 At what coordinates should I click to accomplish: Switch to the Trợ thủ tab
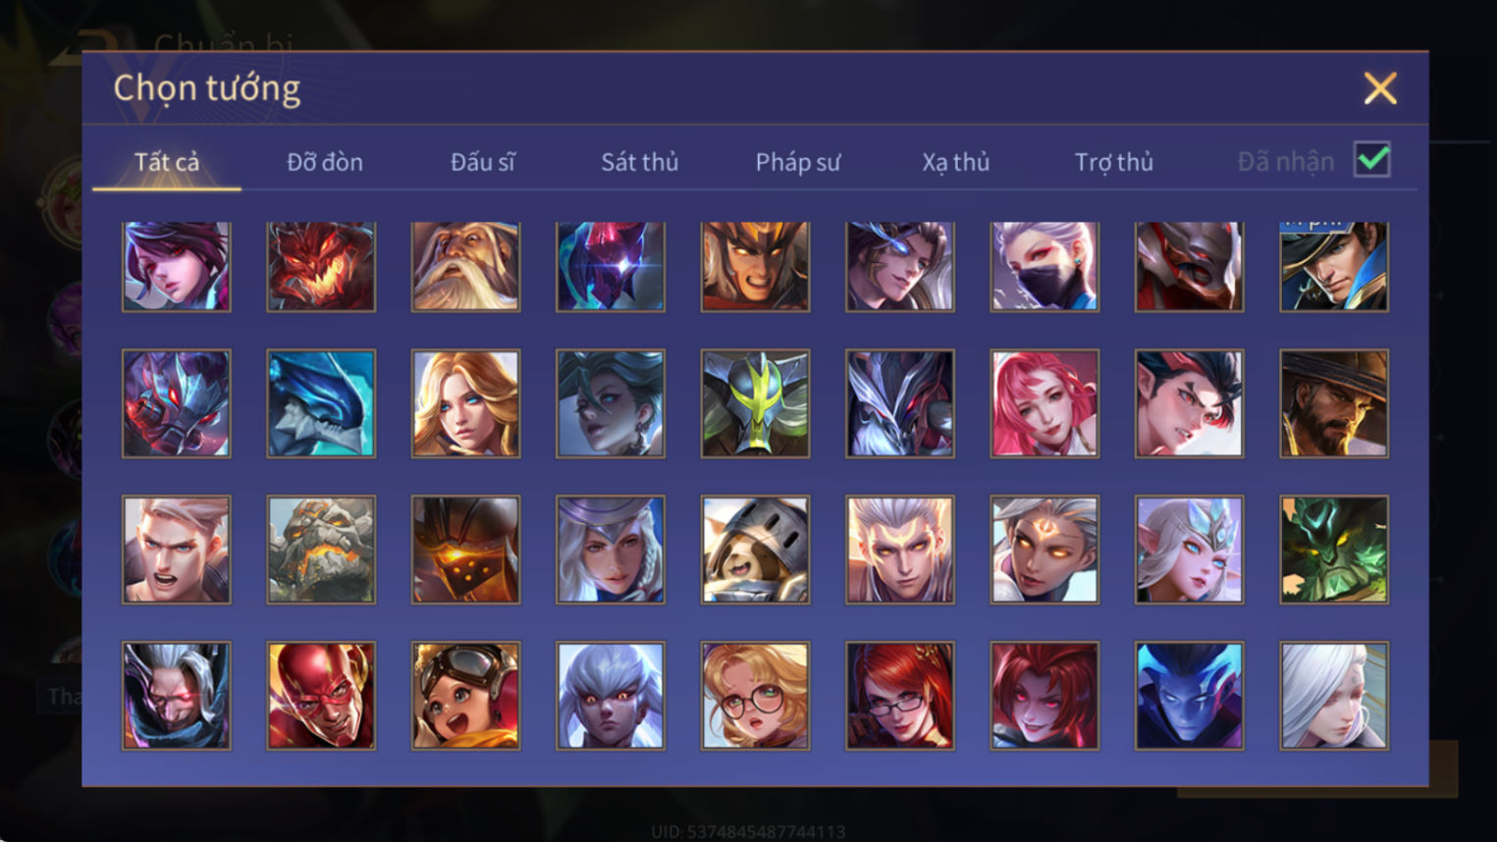coord(1113,162)
